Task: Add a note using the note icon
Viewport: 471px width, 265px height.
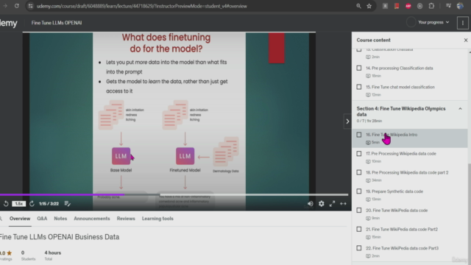Action: 67,204
